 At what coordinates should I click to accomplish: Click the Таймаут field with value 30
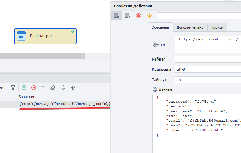[x=208, y=80]
